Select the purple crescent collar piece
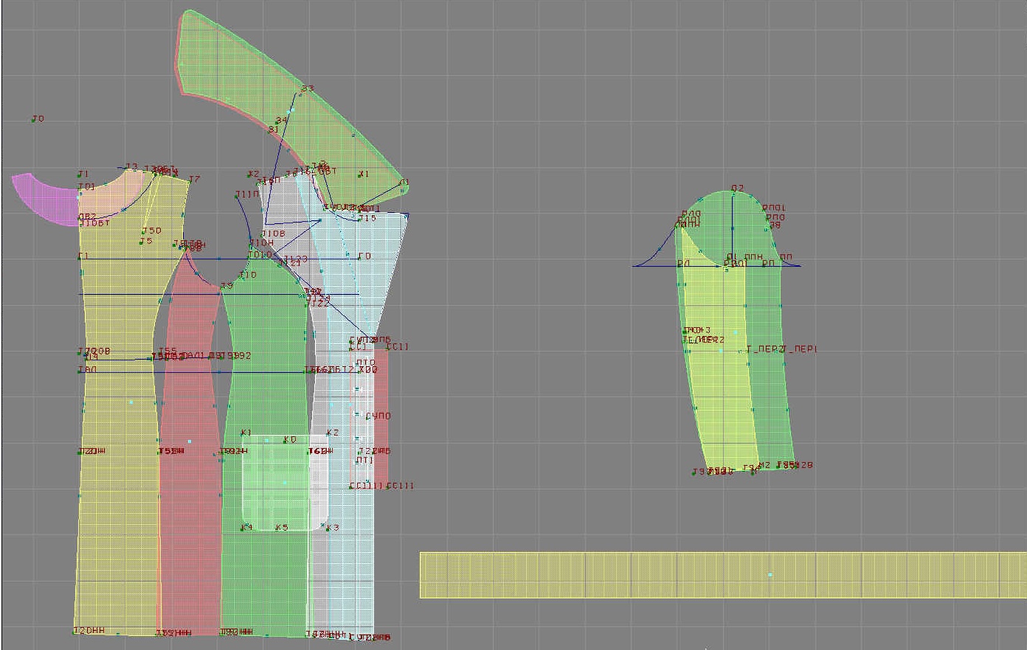 (x=46, y=199)
